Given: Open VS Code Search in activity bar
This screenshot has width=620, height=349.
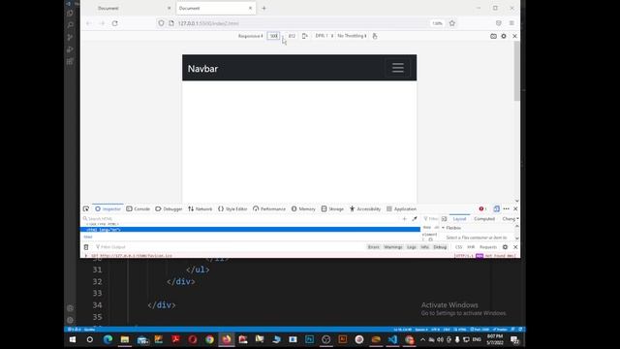Looking at the screenshot, I should pos(71,25).
